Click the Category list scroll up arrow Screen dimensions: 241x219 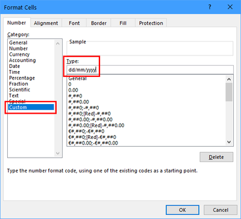(x=58, y=43)
